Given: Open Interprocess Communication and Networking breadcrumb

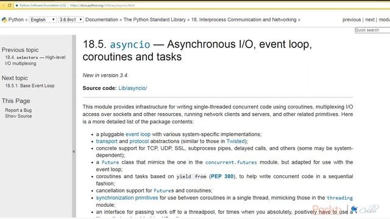Looking at the screenshot, I should click(244, 19).
